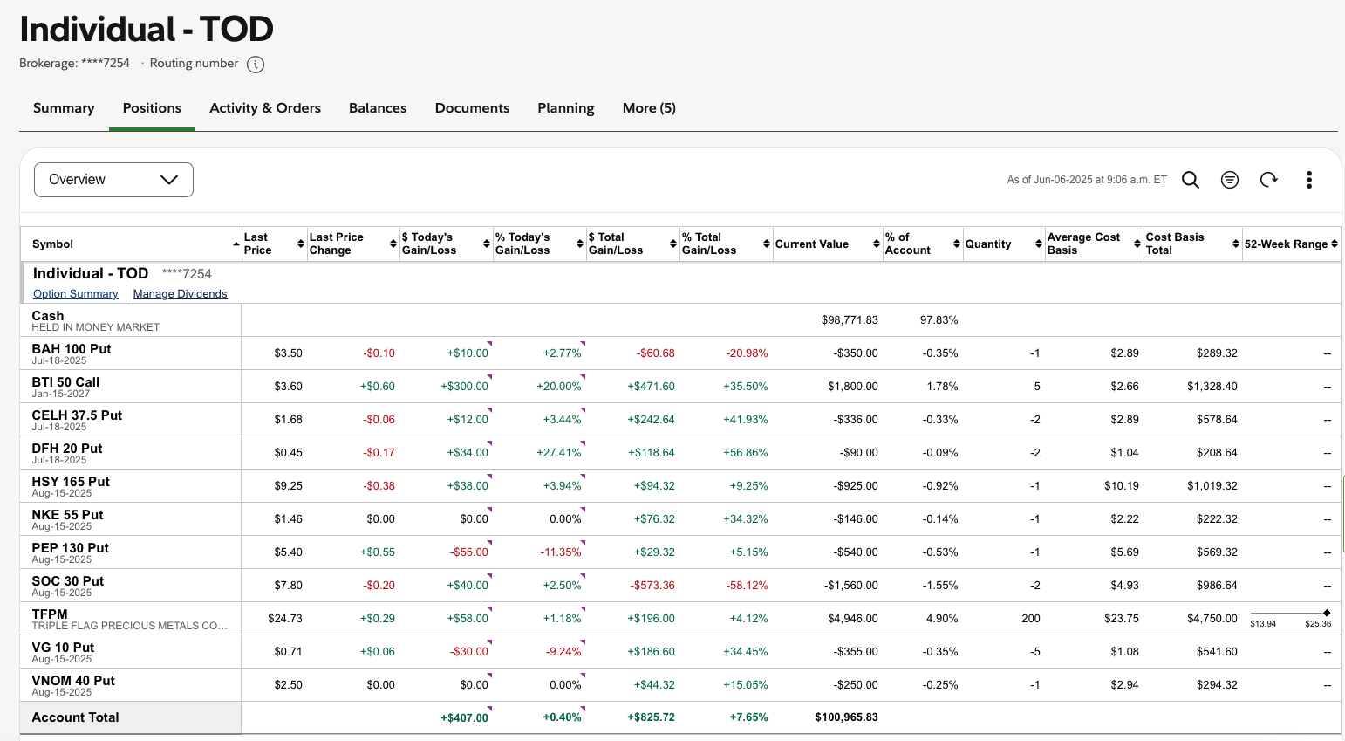The height and width of the screenshot is (741, 1345).
Task: Sort by 52-Week Range column
Action: [1335, 244]
